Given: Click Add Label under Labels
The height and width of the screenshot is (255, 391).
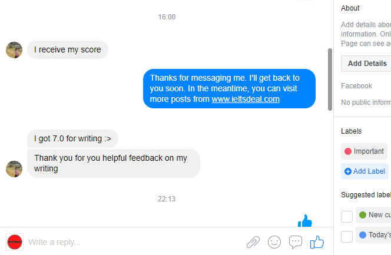Looking at the screenshot, I should pyautogui.click(x=365, y=171).
